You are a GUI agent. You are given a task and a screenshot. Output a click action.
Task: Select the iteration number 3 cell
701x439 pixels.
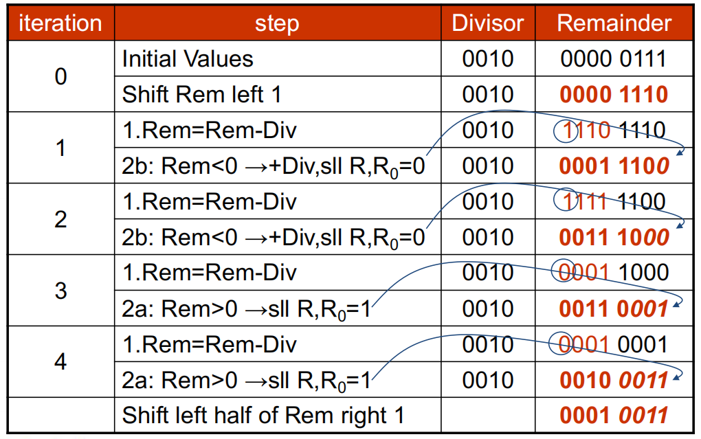pos(60,290)
